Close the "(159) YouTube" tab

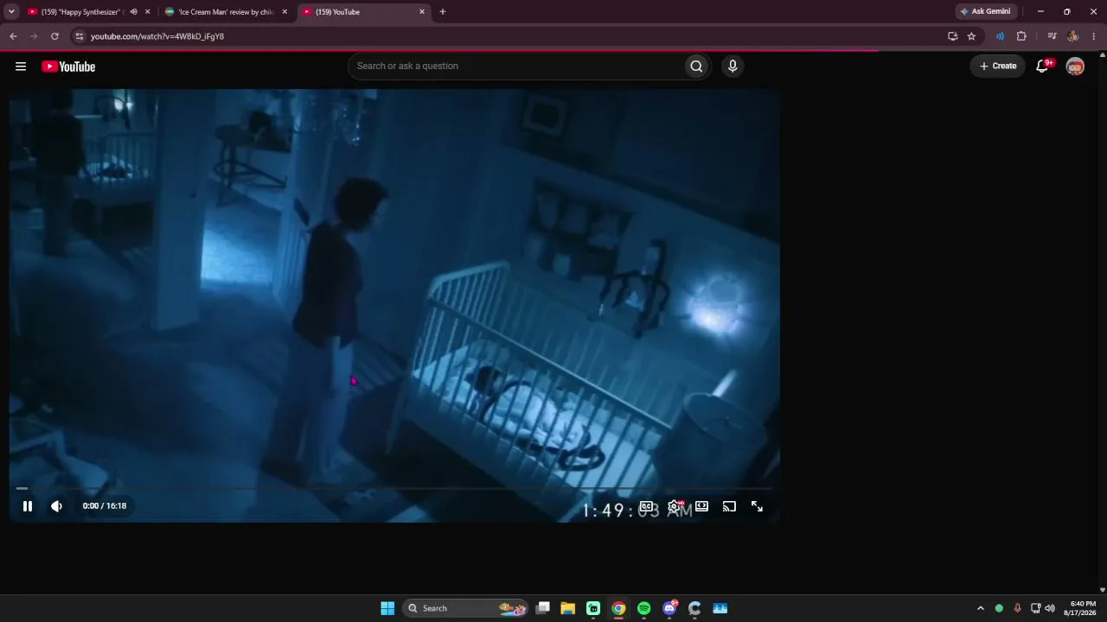[x=422, y=12]
